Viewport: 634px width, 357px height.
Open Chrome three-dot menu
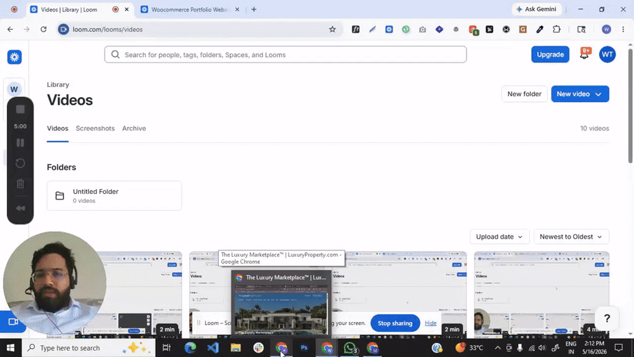point(623,29)
